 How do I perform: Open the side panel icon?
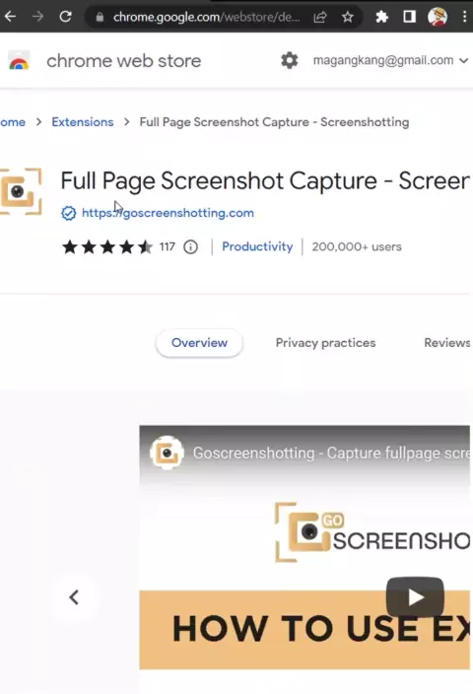(x=409, y=17)
